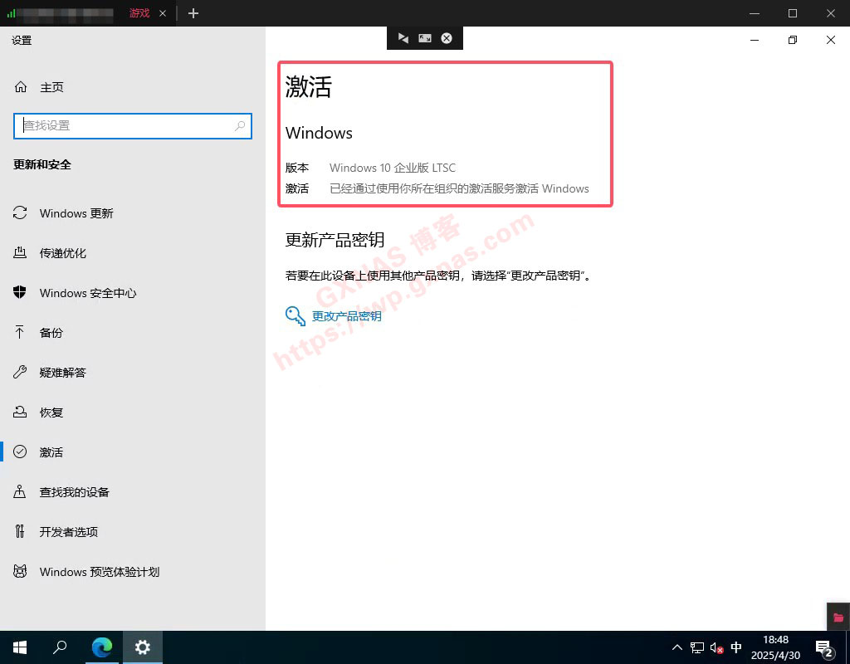Click the Settings gear on the taskbar

coord(143,647)
